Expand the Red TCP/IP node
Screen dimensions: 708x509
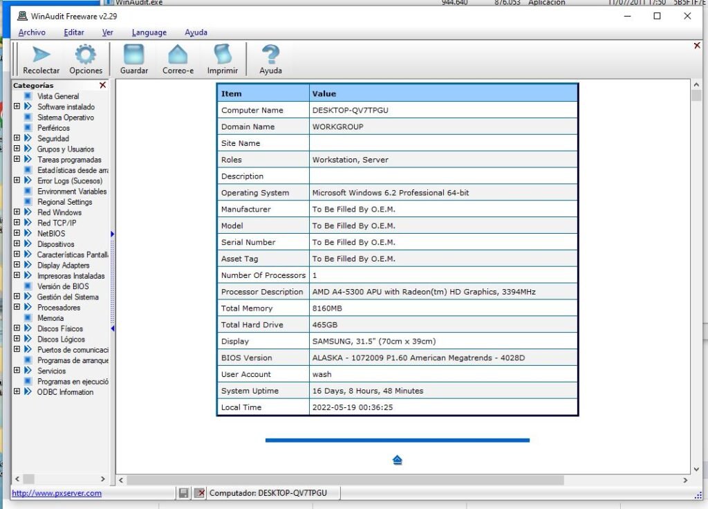17,222
